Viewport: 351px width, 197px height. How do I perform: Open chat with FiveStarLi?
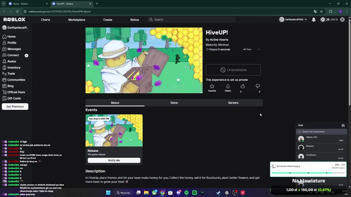point(321,157)
